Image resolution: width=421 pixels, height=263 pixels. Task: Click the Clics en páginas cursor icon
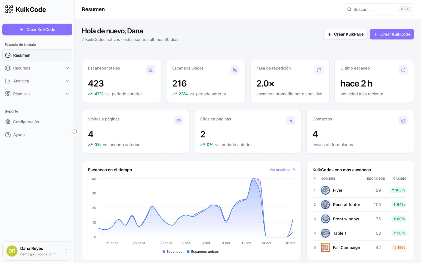[x=291, y=121]
